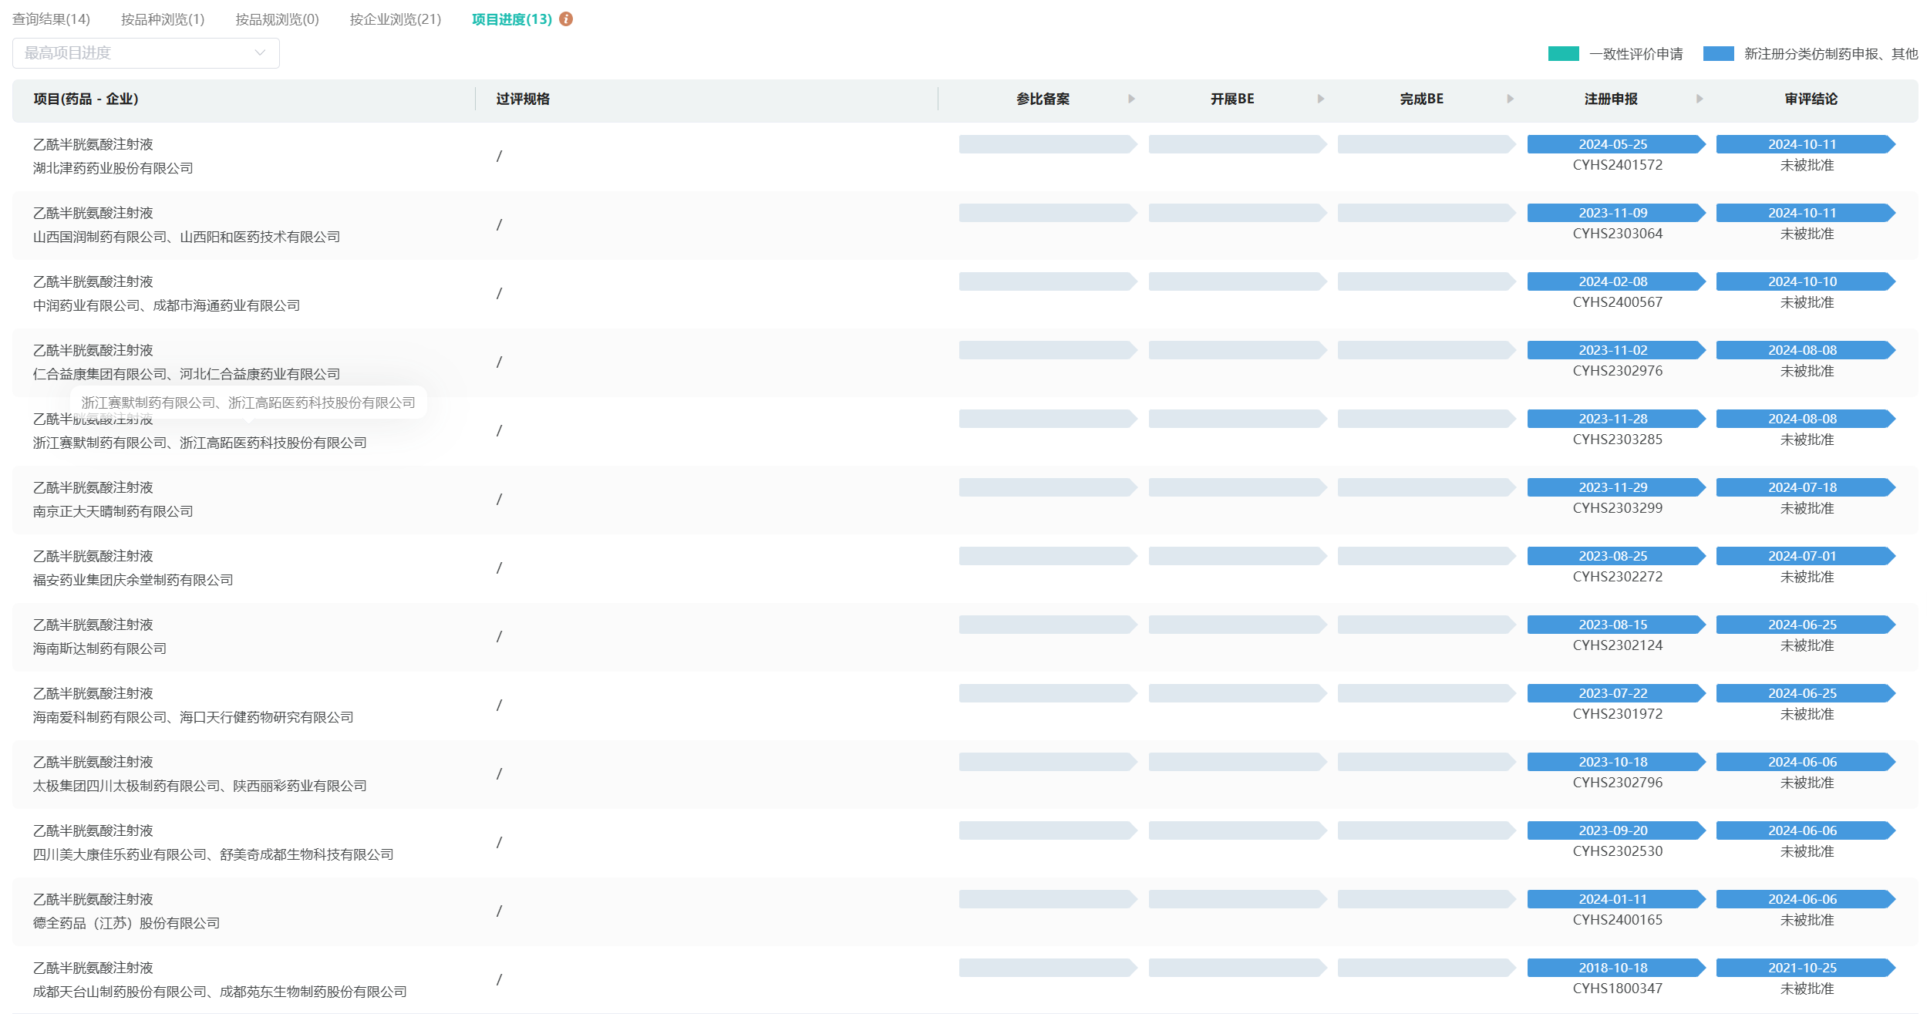
Task: Click registration number CYHS1800347
Action: (x=1617, y=989)
